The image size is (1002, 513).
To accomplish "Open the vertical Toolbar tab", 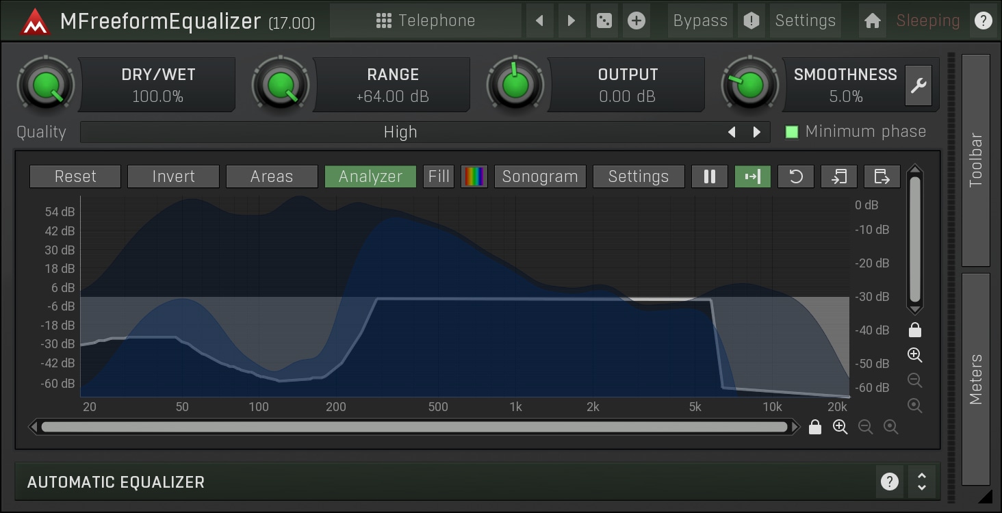I will coord(975,160).
